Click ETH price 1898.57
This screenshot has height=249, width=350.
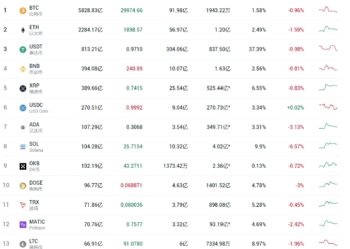pyautogui.click(x=133, y=30)
